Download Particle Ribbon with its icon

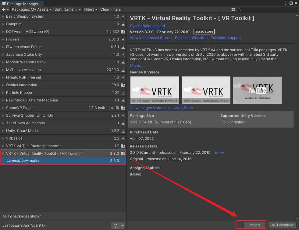[123, 93]
